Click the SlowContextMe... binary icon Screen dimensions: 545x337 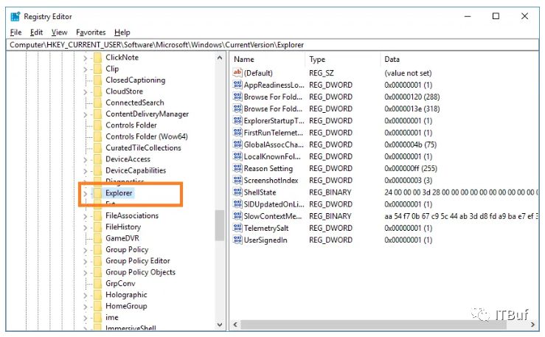point(237,216)
